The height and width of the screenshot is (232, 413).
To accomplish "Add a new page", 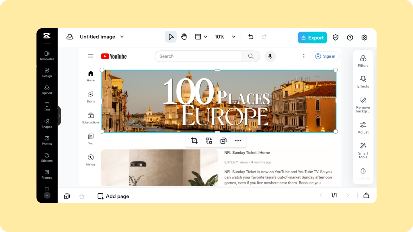I will (x=113, y=196).
